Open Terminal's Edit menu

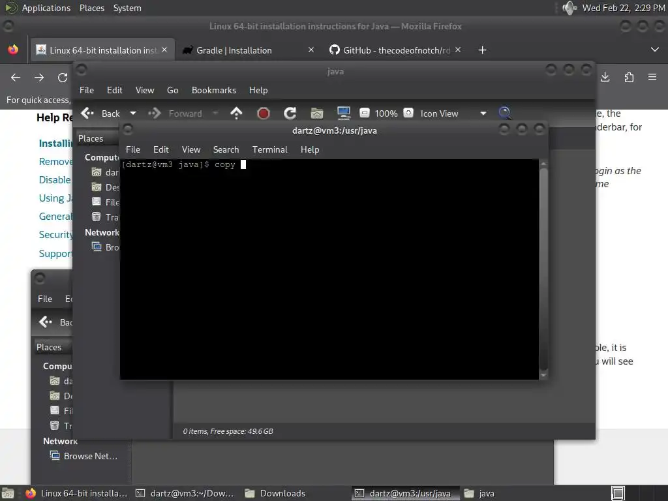[x=161, y=149]
